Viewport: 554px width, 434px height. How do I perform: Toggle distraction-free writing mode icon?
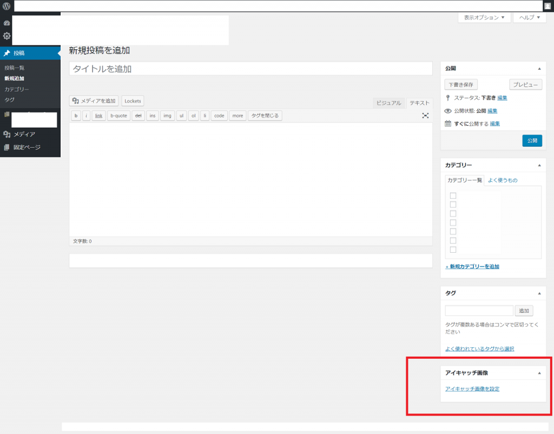click(x=425, y=116)
